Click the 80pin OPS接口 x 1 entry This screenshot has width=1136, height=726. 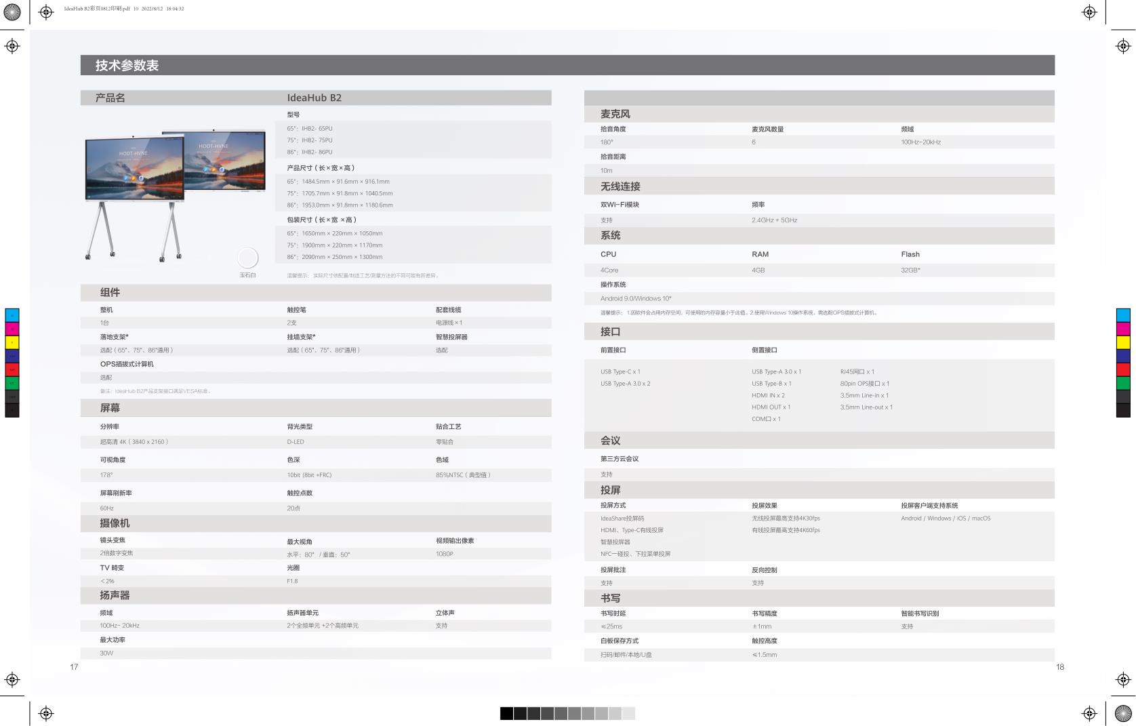click(865, 383)
